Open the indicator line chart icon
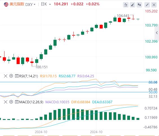Image resolution: width=159 pixels, height=136 pixels. 126,5
